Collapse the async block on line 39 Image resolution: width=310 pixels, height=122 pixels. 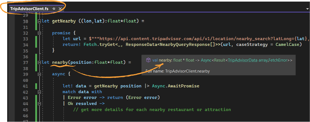pyautogui.click(x=39, y=74)
